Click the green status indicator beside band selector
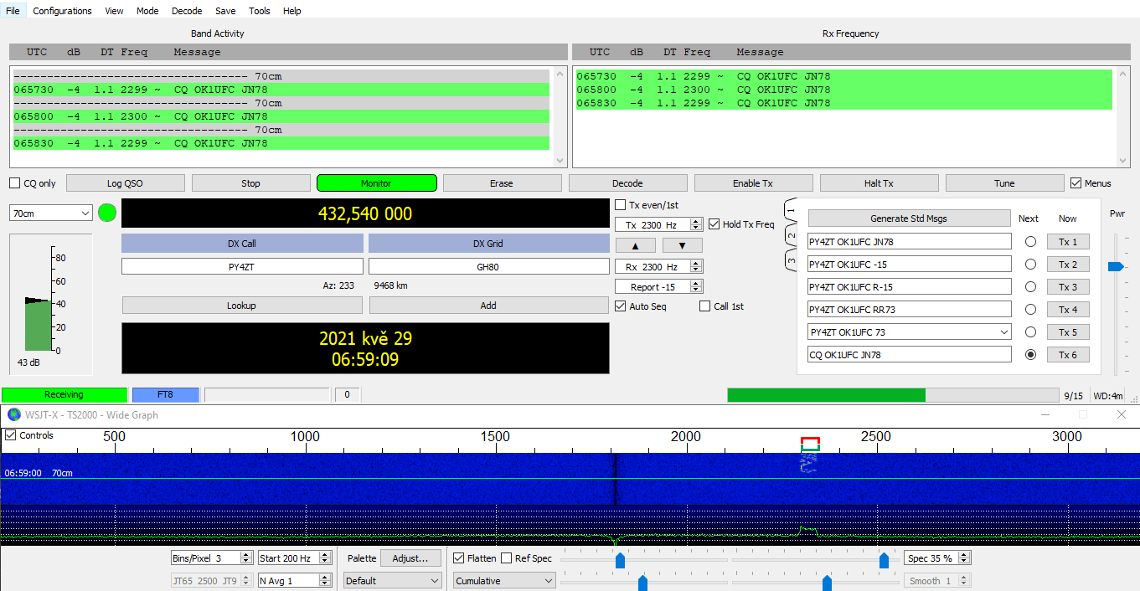Screen dimensions: 1140x591 106,213
